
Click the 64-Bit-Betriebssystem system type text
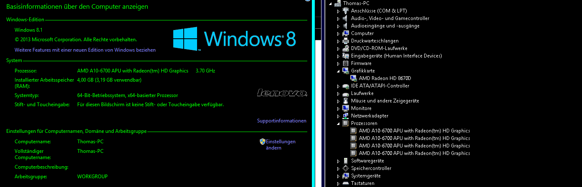click(127, 95)
